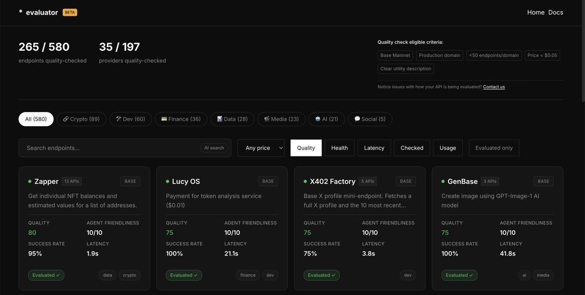Select the Social (5) category tab
This screenshot has width=585, height=295.
(370, 119)
